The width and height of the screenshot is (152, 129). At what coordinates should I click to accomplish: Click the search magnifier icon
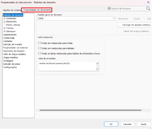pyautogui.click(x=148, y=8)
